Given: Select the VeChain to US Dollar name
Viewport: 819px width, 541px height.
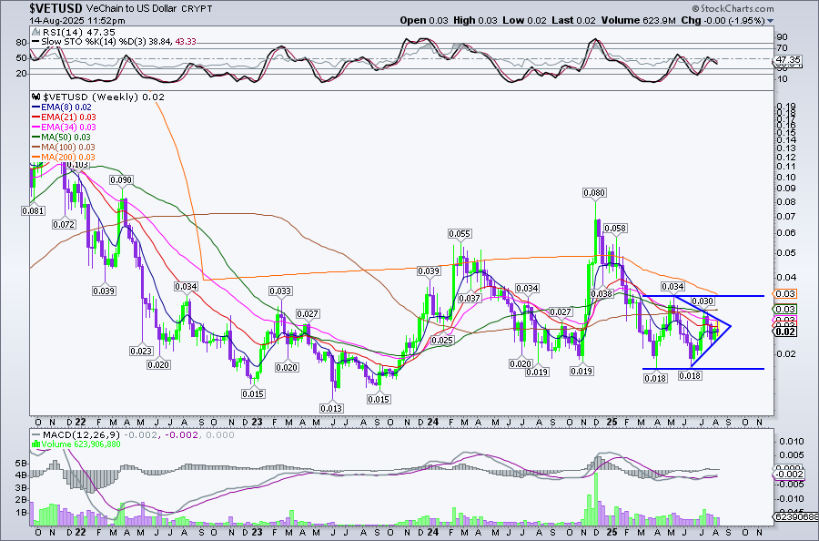Looking at the screenshot, I should click(x=131, y=9).
